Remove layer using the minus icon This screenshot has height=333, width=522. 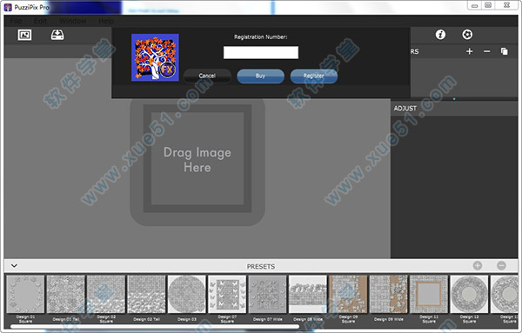486,51
